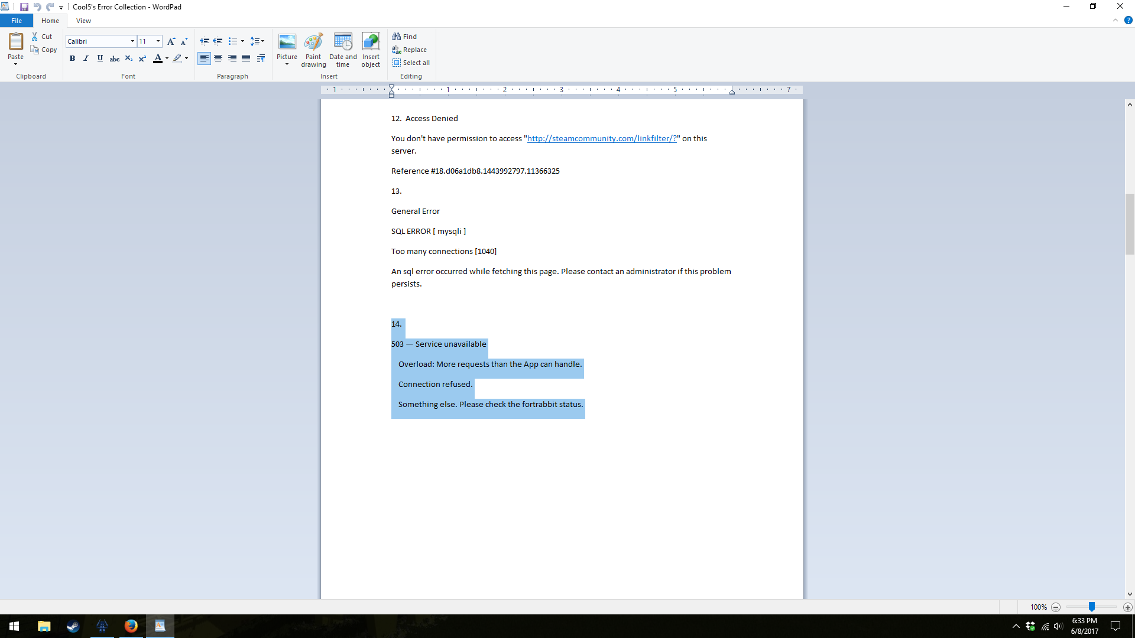Open Firefox from the taskbar

click(131, 626)
